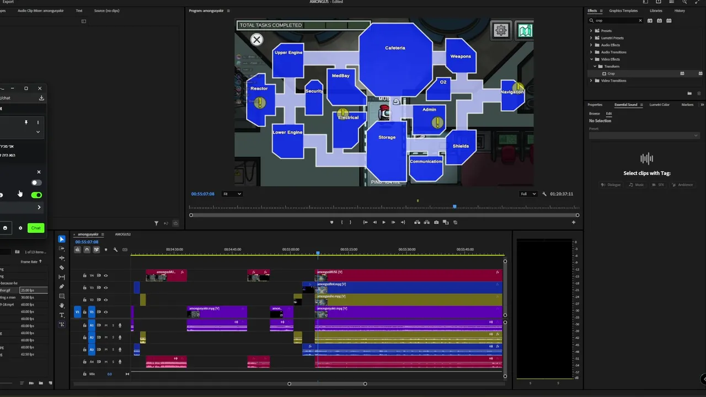Image resolution: width=706 pixels, height=397 pixels.
Task: Click the Play button in Program monitor
Action: pyautogui.click(x=384, y=222)
